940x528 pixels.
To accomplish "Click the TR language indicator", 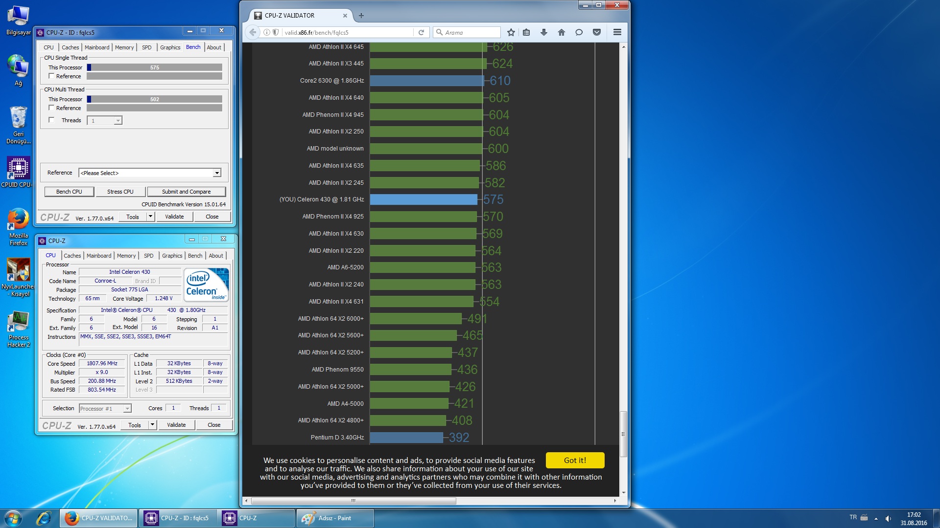I will (853, 517).
